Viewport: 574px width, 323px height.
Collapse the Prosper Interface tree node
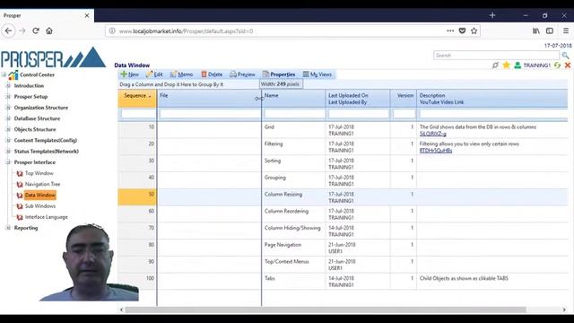click(8, 162)
